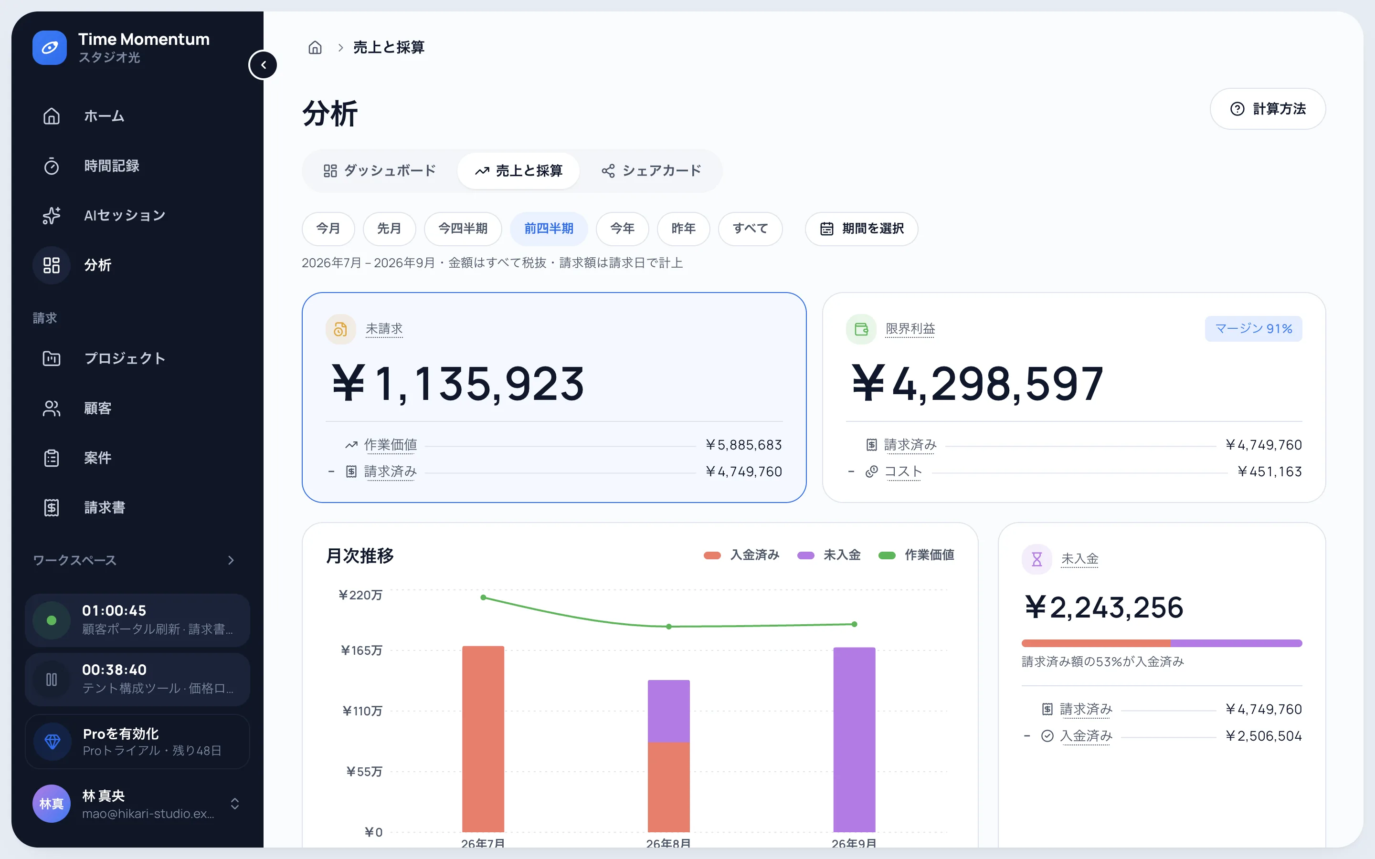Click the 売上と採算 breadcrumb text
The image size is (1375, 859).
tap(389, 47)
